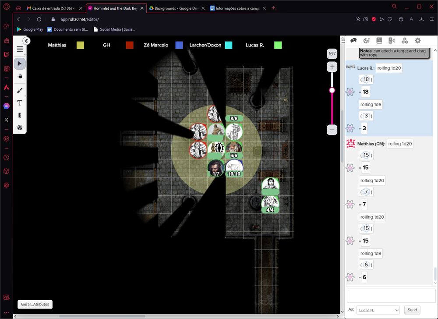Select the Measure ruler tool
The height and width of the screenshot is (319, 438).
(20, 115)
